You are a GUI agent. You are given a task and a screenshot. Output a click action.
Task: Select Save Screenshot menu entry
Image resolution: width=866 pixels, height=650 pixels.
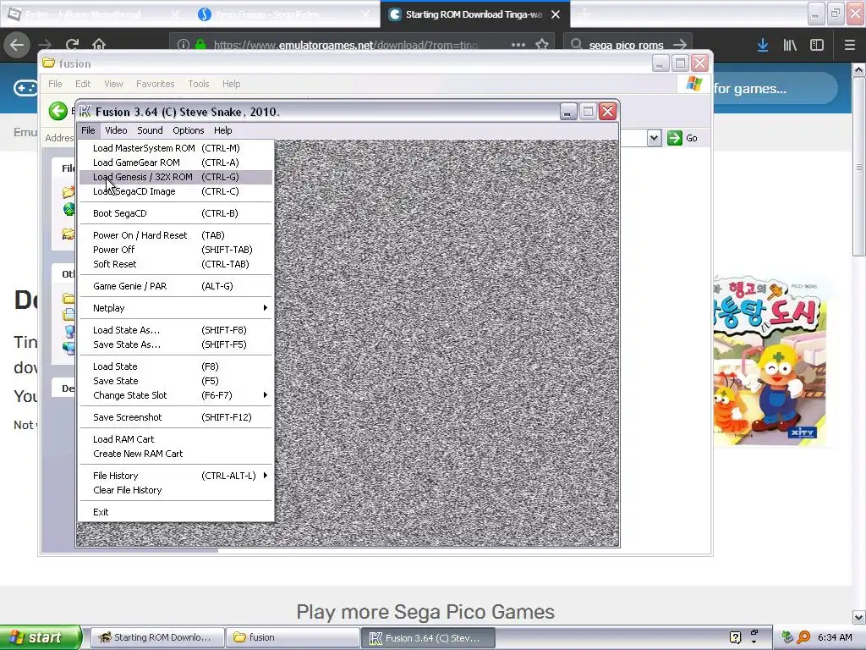(176, 417)
